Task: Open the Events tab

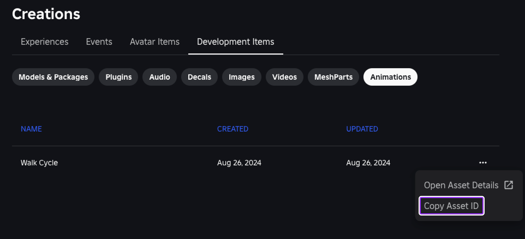Action: point(99,42)
